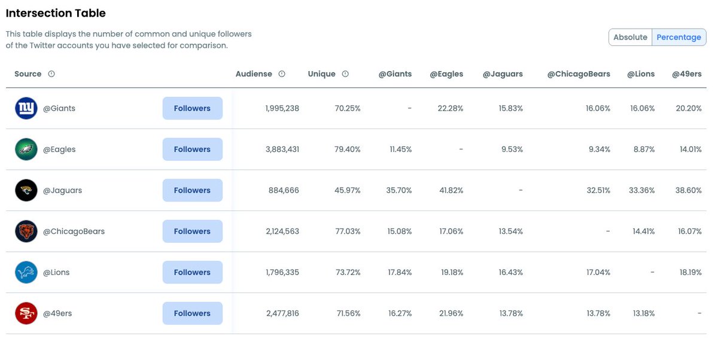Click the @Jaguars source name
Viewport: 718px width, 345px height.
click(62, 190)
